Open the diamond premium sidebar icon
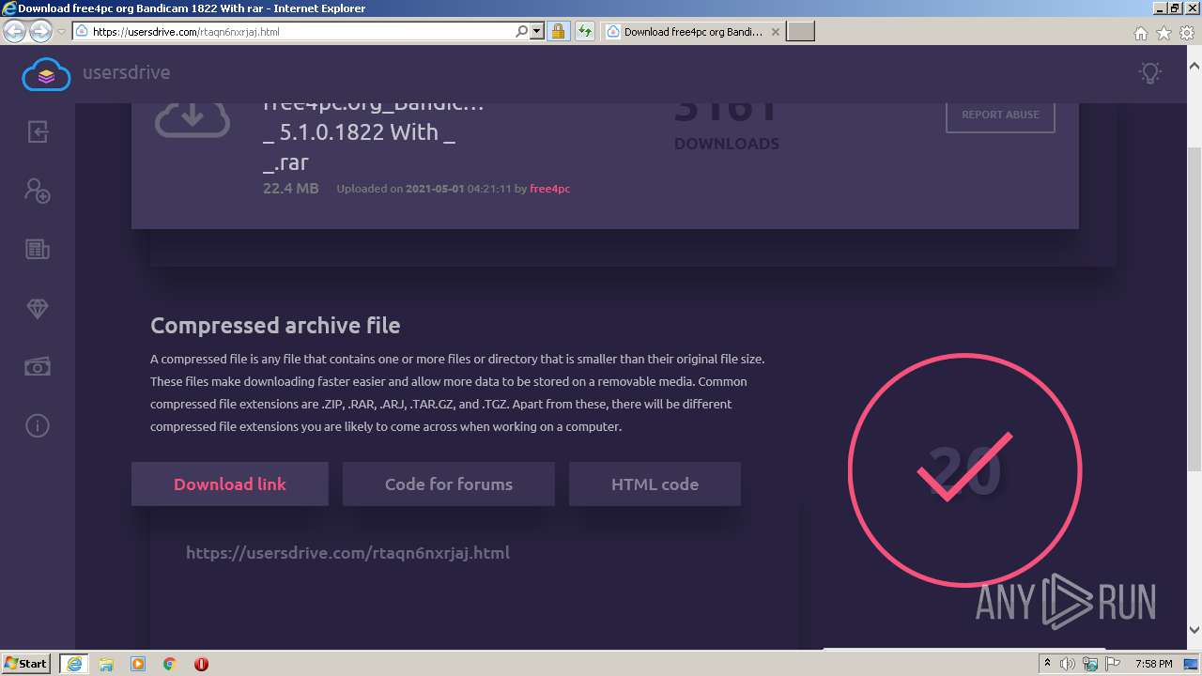The width and height of the screenshot is (1202, 676). pos(38,308)
